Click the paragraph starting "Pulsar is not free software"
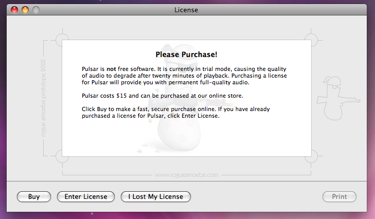This screenshot has width=375, height=219. pos(184,76)
